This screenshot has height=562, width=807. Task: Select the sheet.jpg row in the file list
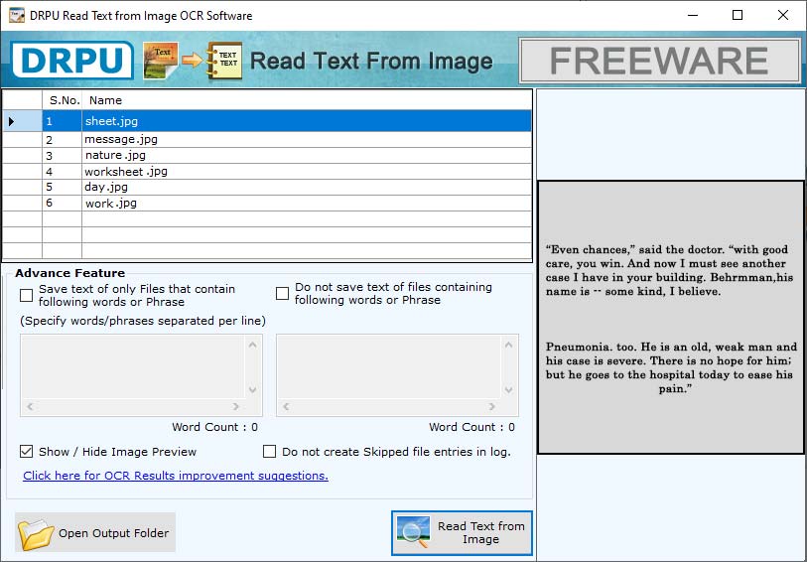pyautogui.click(x=267, y=121)
